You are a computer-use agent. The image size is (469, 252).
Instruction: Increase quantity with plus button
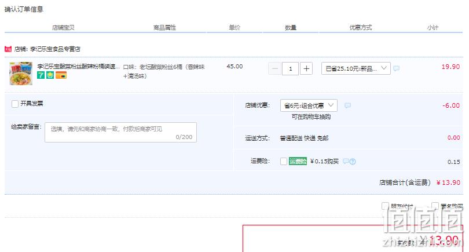[306, 68]
